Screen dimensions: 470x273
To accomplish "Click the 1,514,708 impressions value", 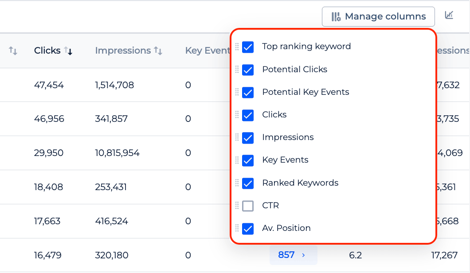I will tap(114, 85).
